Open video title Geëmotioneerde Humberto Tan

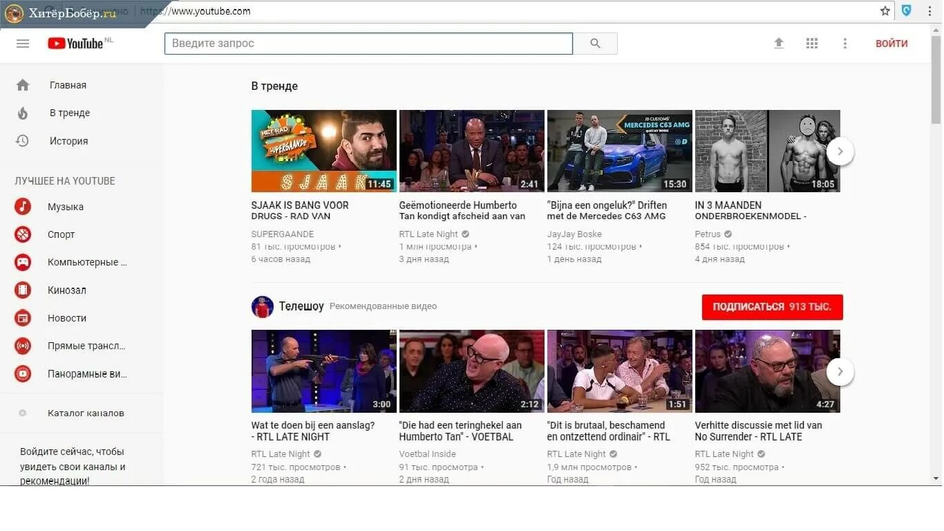[462, 210]
